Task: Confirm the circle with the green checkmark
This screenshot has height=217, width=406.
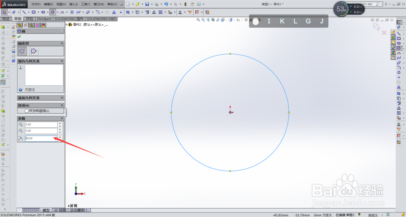Action: tap(19, 37)
